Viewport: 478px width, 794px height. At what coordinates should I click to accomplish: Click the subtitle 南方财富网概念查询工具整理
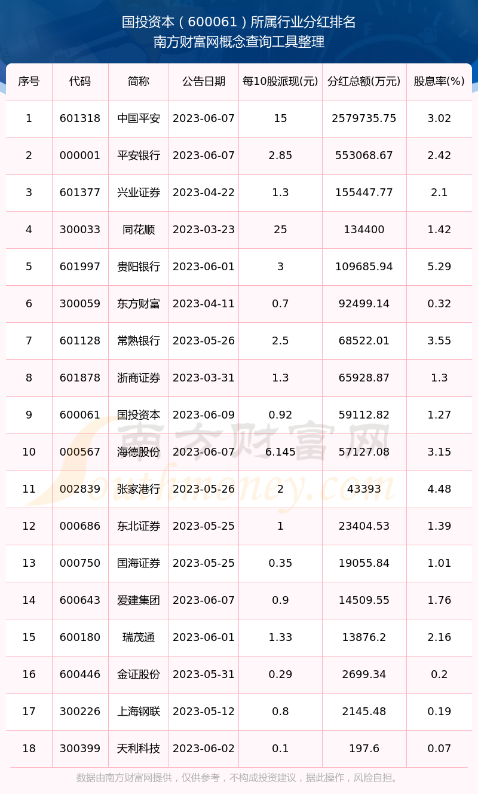239,42
